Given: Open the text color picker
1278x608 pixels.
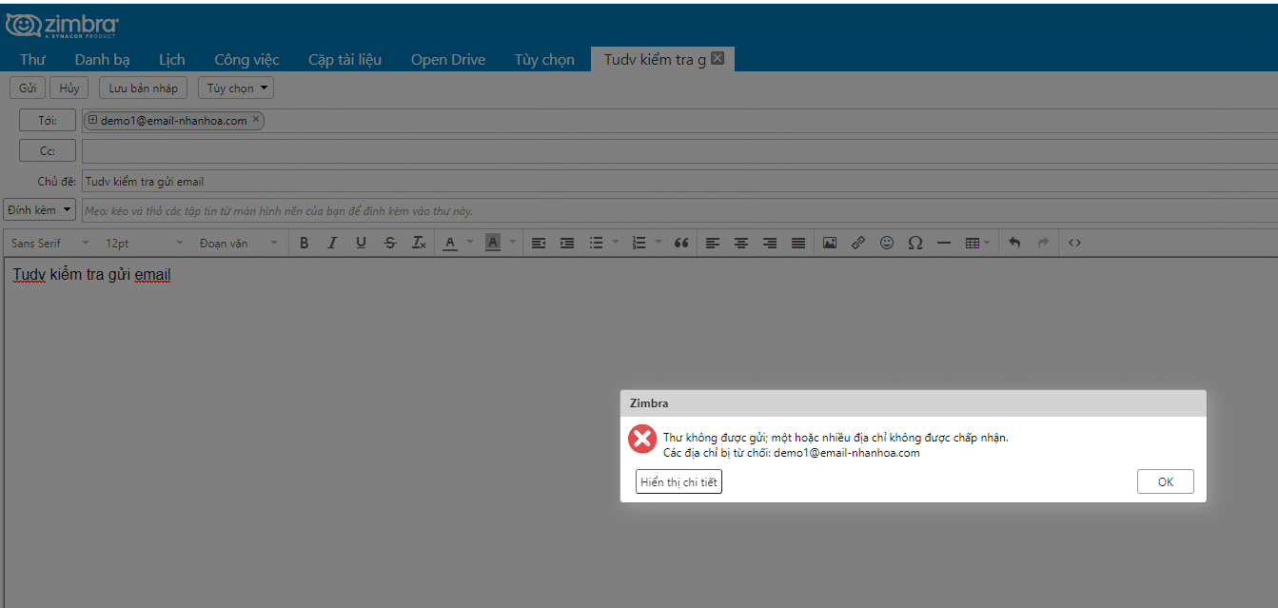Looking at the screenshot, I should [450, 243].
